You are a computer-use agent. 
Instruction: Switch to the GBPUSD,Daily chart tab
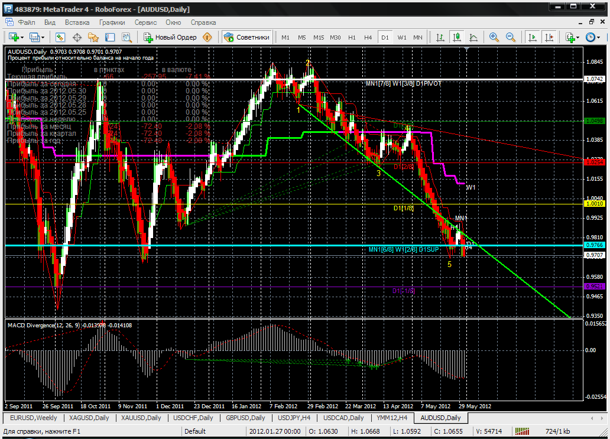pyautogui.click(x=245, y=418)
